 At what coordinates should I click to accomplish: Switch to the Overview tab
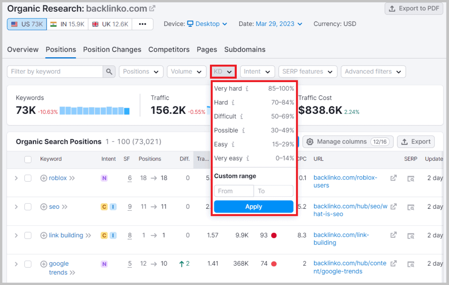[x=23, y=50]
